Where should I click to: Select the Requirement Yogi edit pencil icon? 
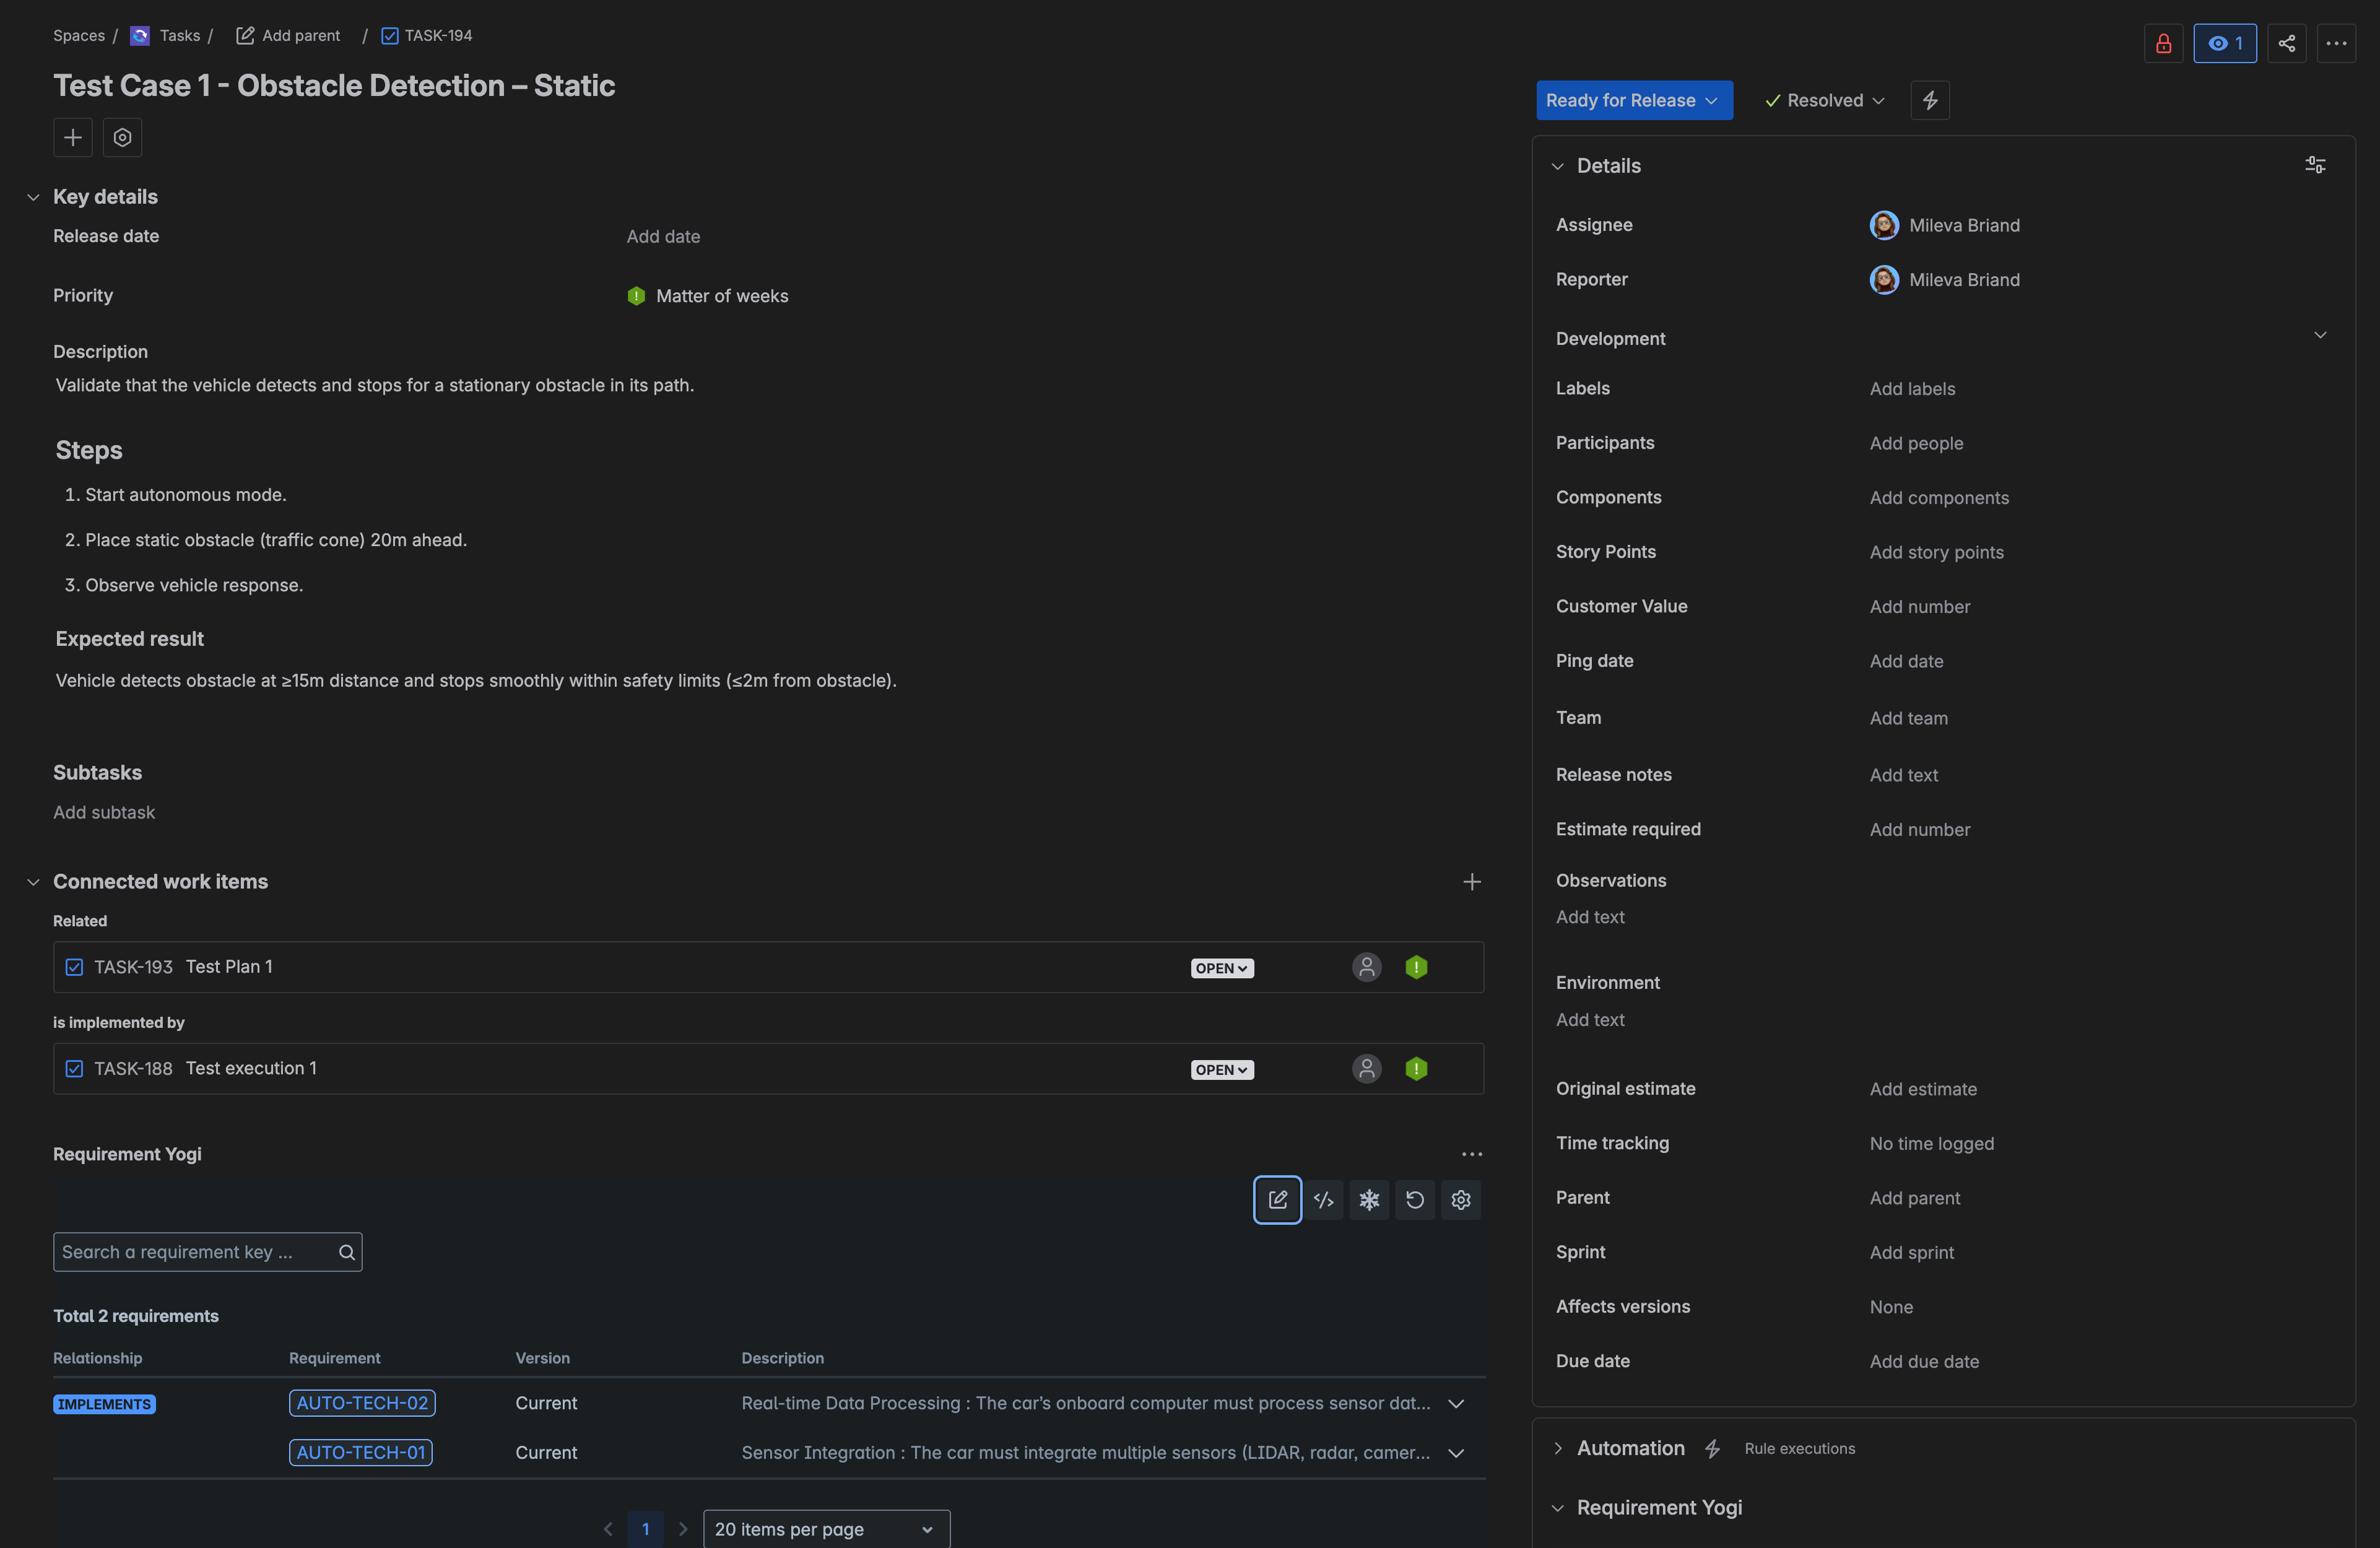[1277, 1200]
